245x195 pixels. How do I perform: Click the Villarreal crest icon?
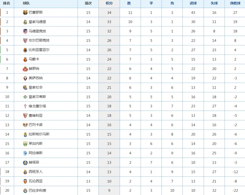25,50
